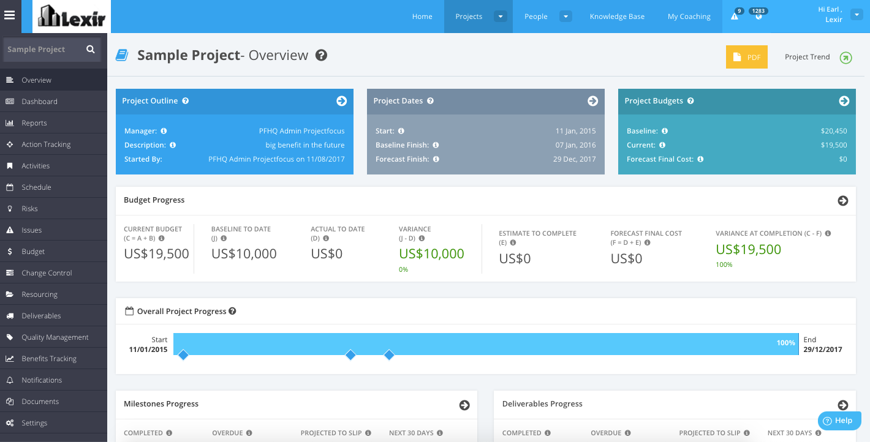
Task: Open Budget in sidebar
Action: pos(53,252)
